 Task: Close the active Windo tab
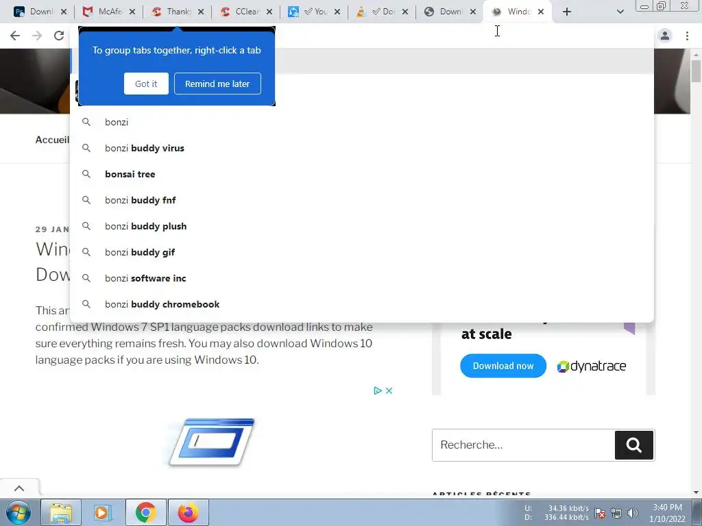[x=541, y=12]
